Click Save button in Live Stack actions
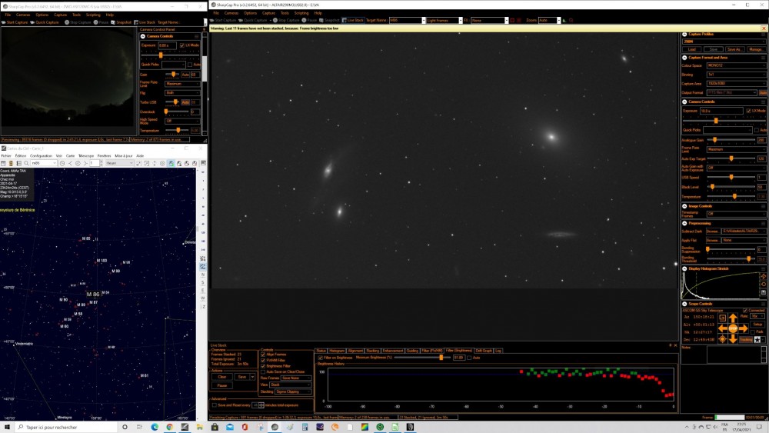 241,377
